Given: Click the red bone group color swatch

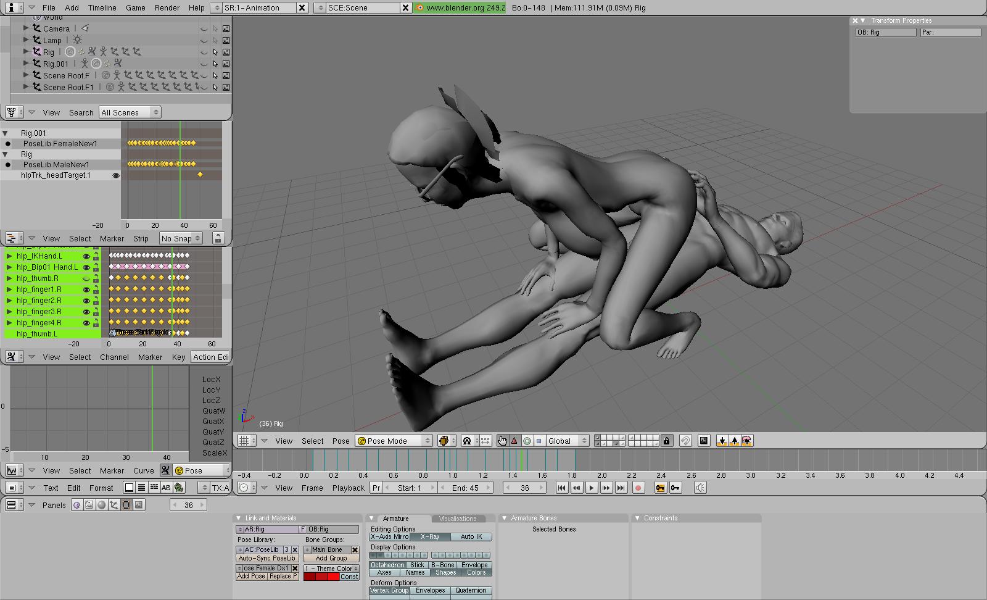Looking at the screenshot, I should [321, 577].
